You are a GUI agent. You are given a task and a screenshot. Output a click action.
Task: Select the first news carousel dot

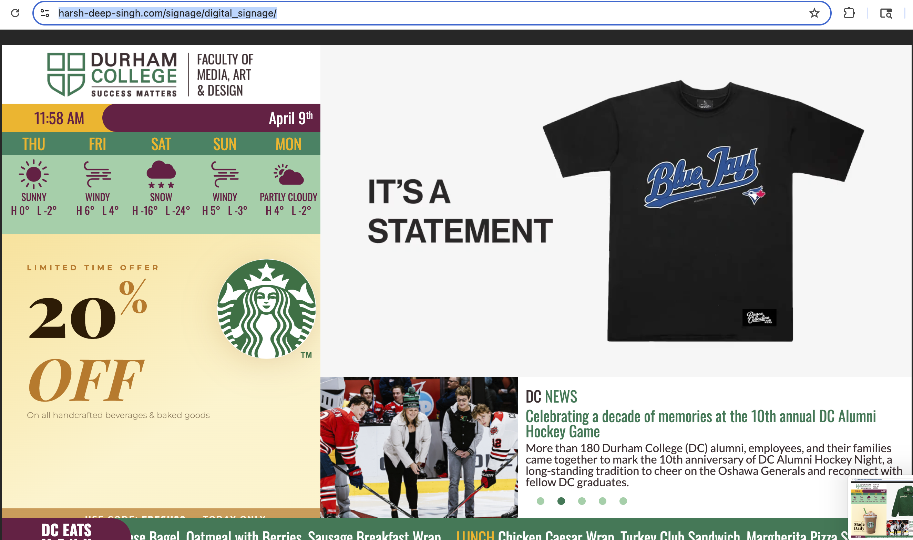coord(540,501)
